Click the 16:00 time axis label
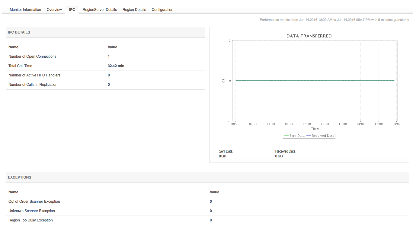 pos(379,124)
